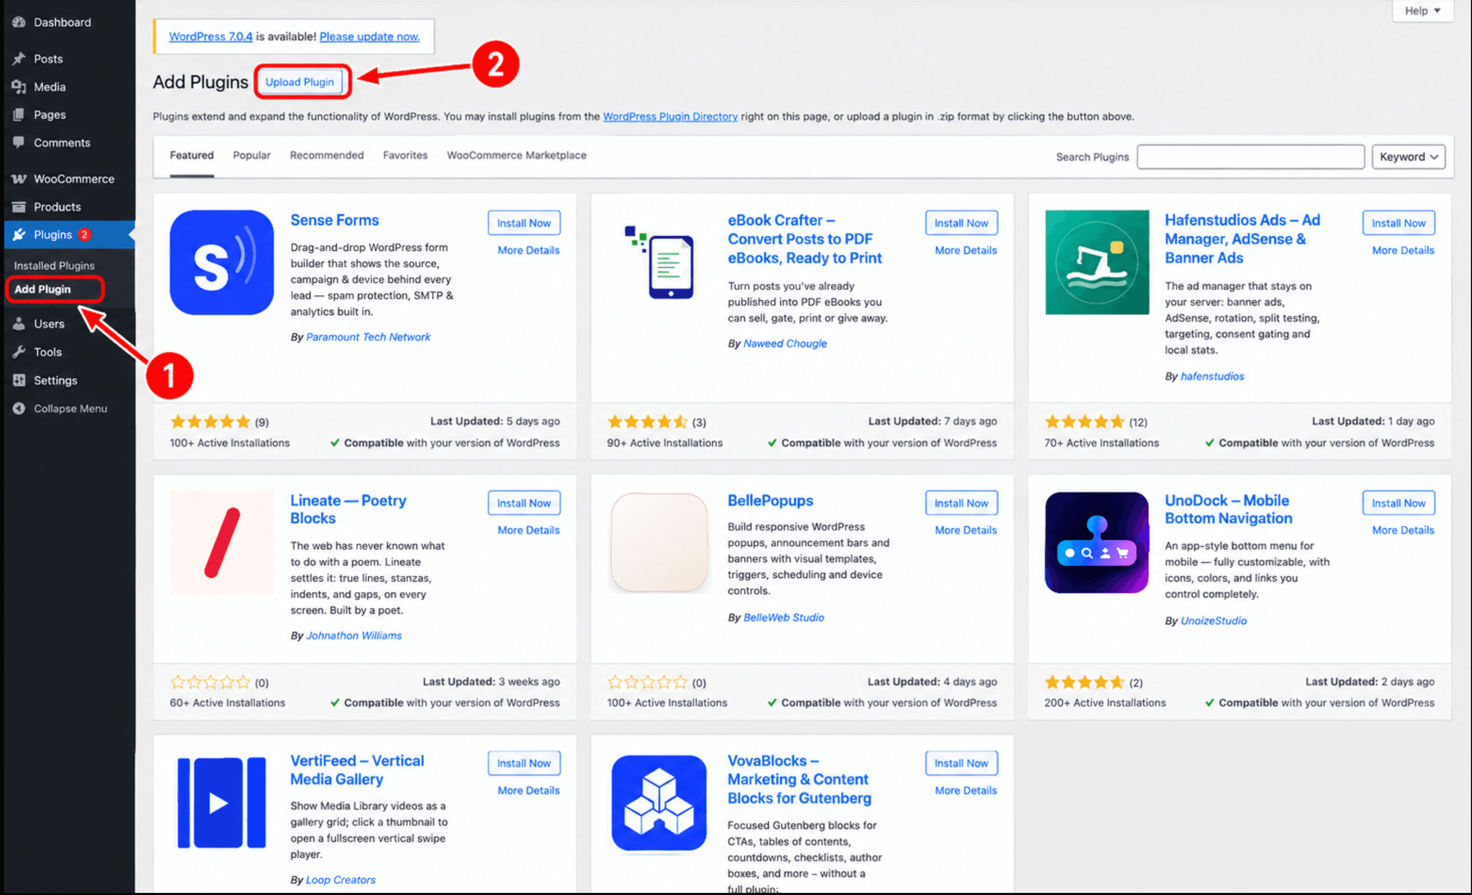Click the WordPress 7.0.4 version link
Viewport: 1472px width, 895px height.
211,36
